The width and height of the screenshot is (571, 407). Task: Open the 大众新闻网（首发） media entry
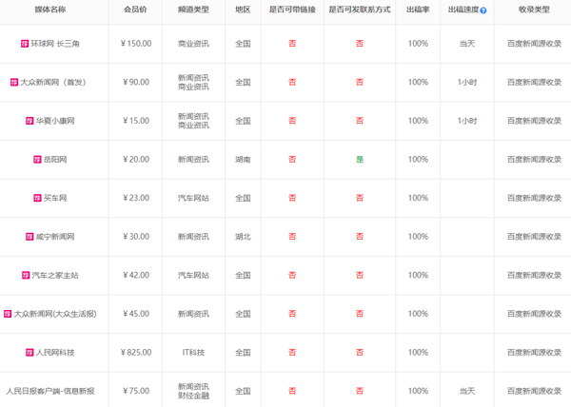pyautogui.click(x=58, y=83)
